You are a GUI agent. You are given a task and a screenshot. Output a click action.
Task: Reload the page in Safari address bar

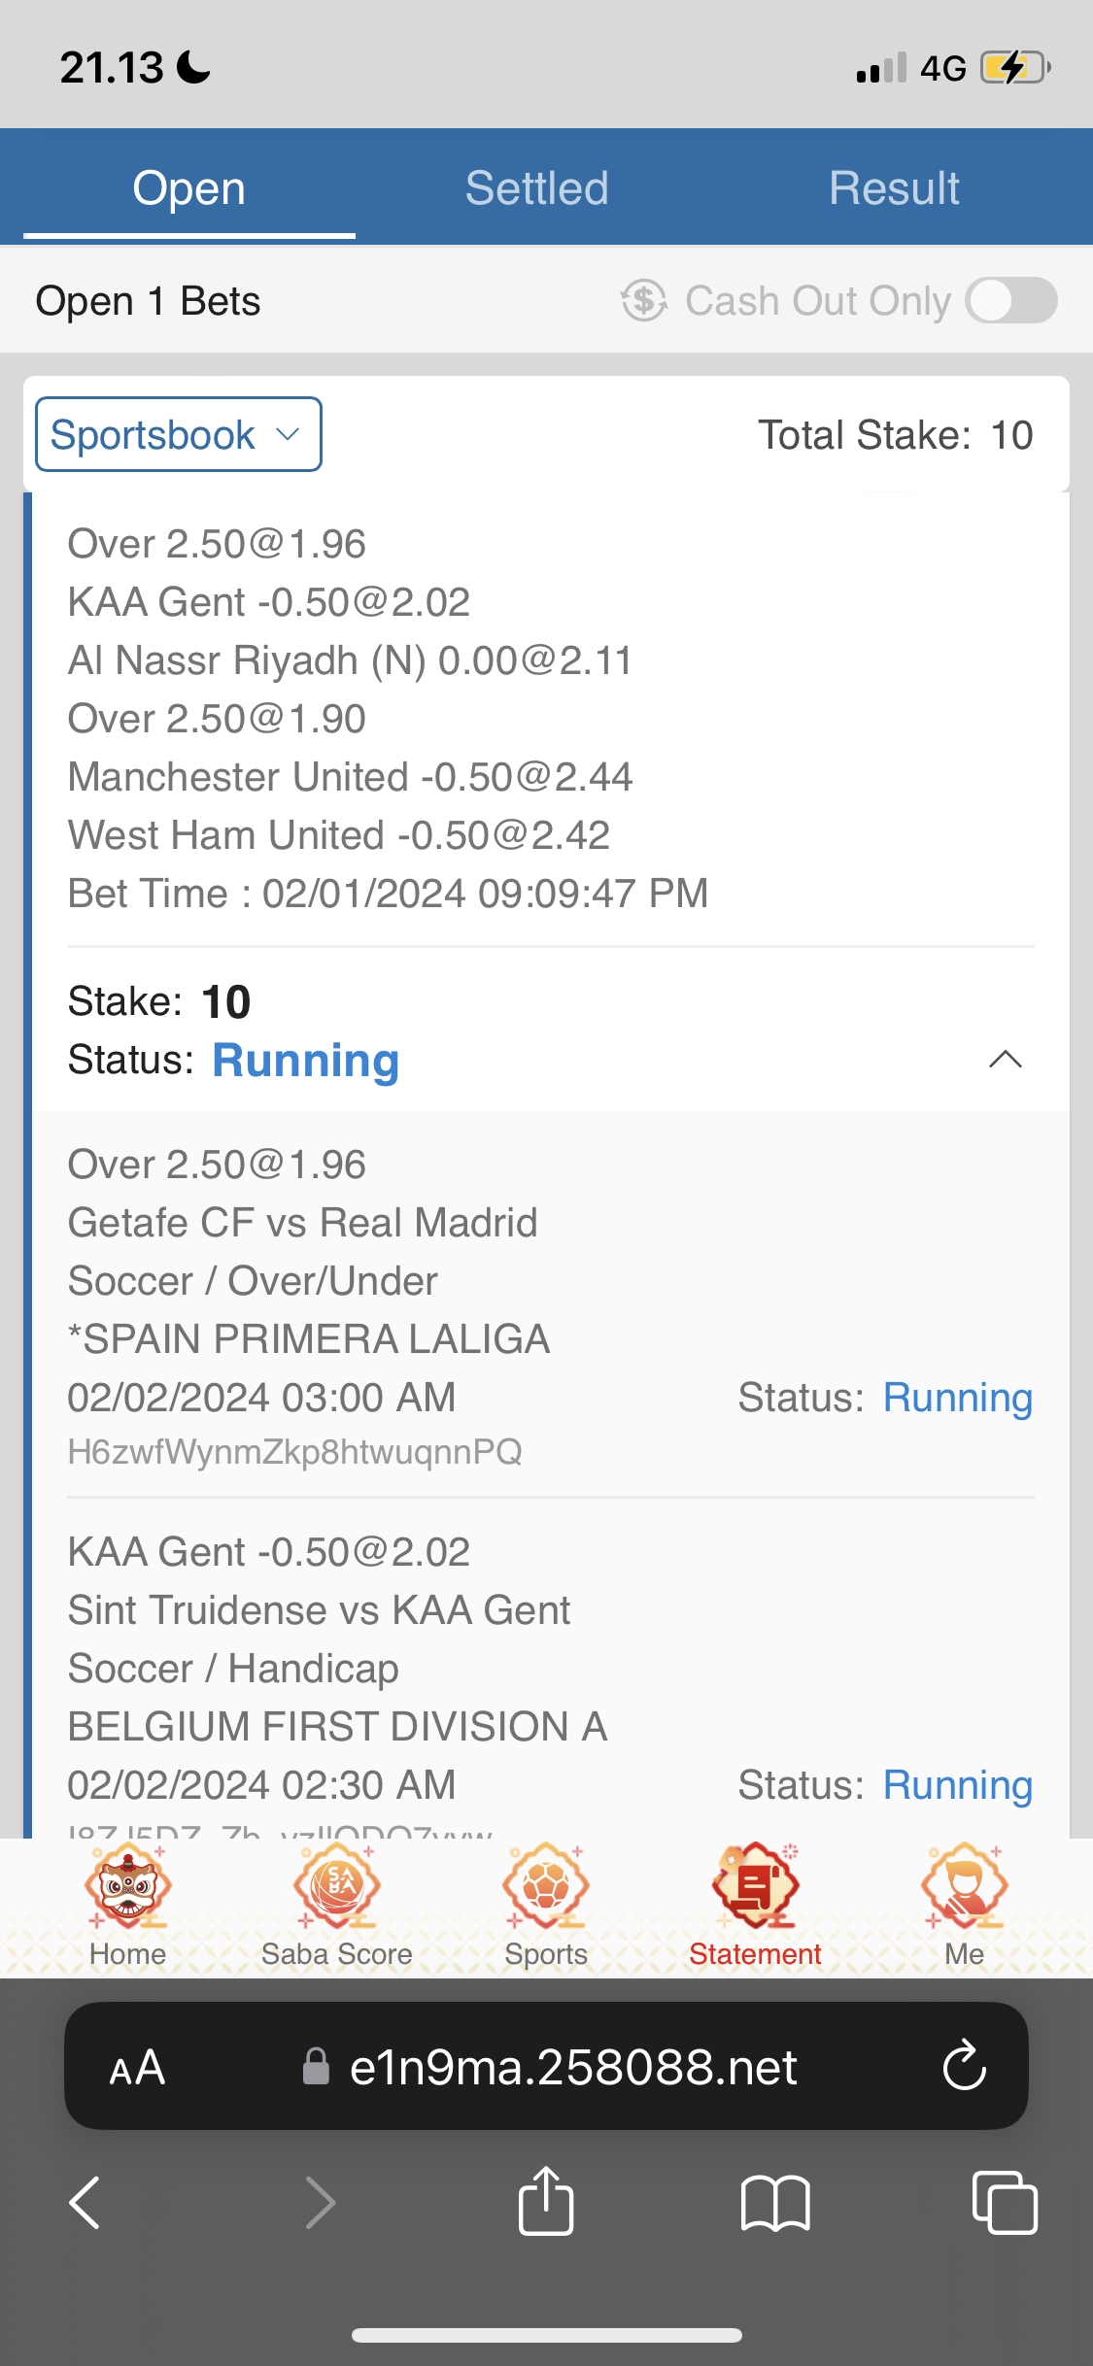click(964, 2066)
